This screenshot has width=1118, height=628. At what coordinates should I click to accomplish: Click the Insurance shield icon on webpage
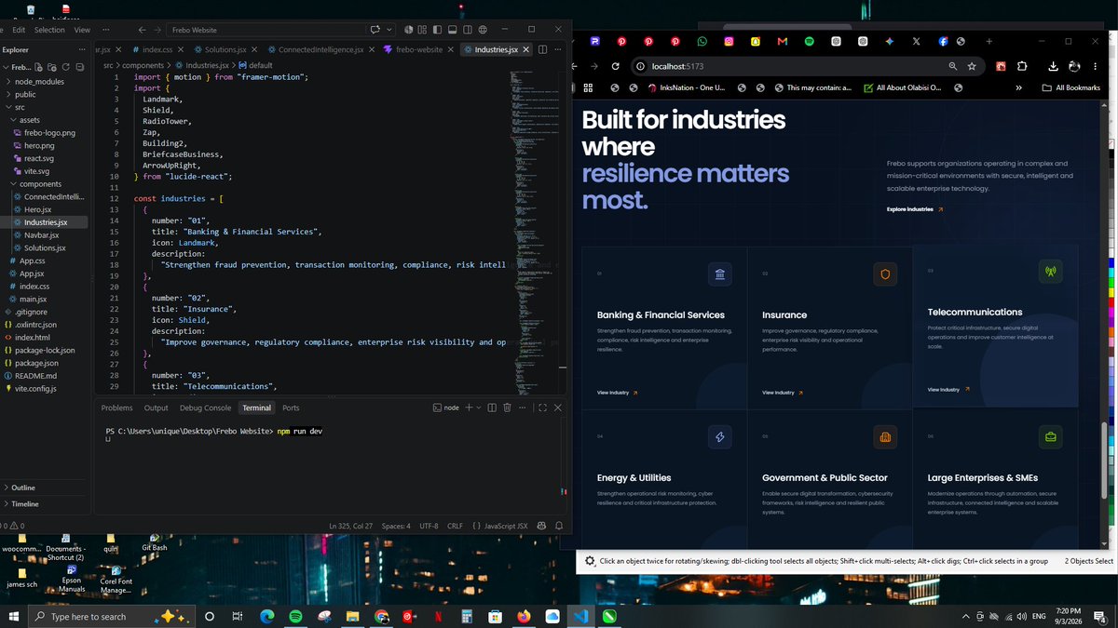point(884,274)
